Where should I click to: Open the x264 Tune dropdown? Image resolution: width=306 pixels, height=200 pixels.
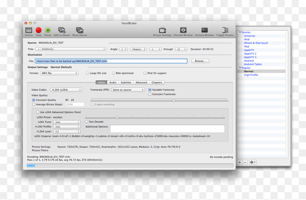coord(67,122)
